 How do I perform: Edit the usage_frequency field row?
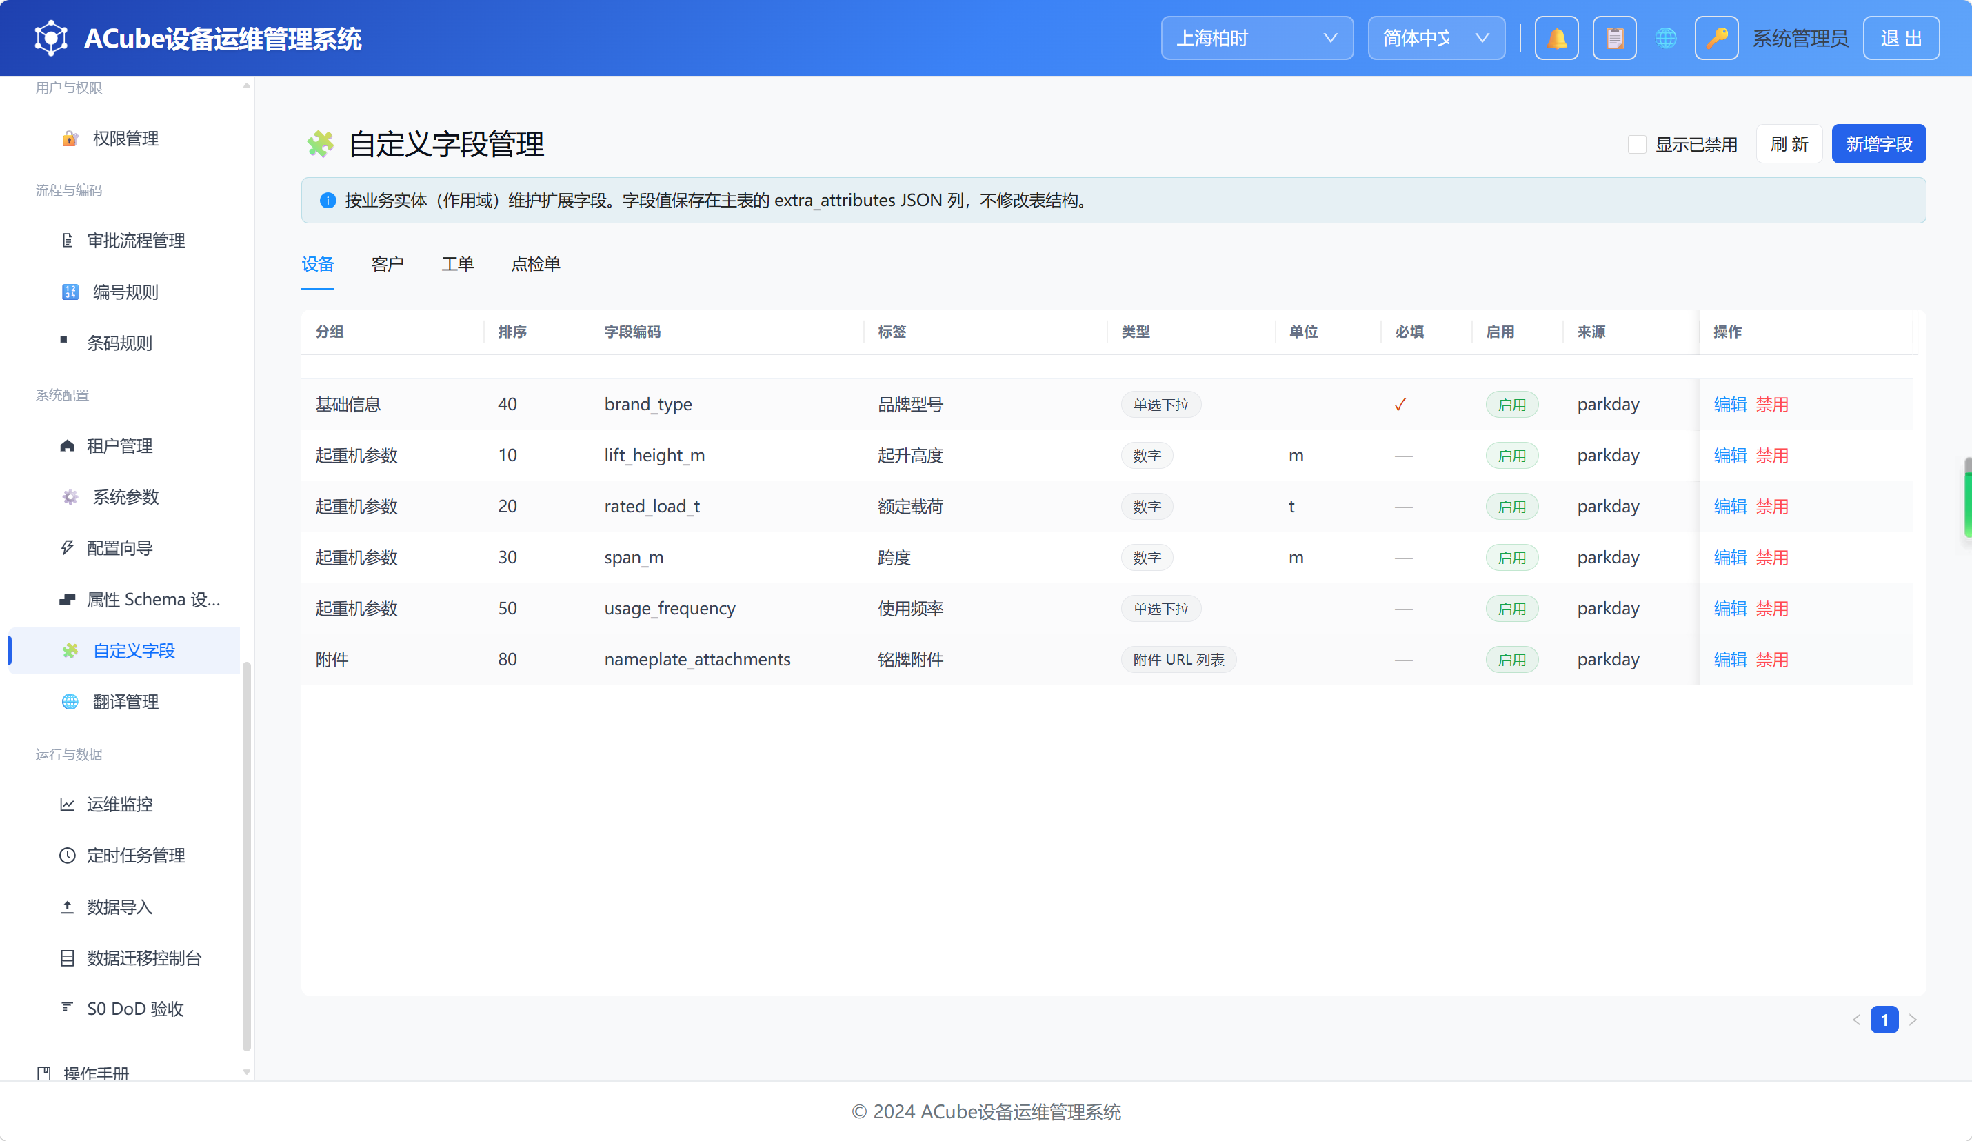[x=1729, y=608]
